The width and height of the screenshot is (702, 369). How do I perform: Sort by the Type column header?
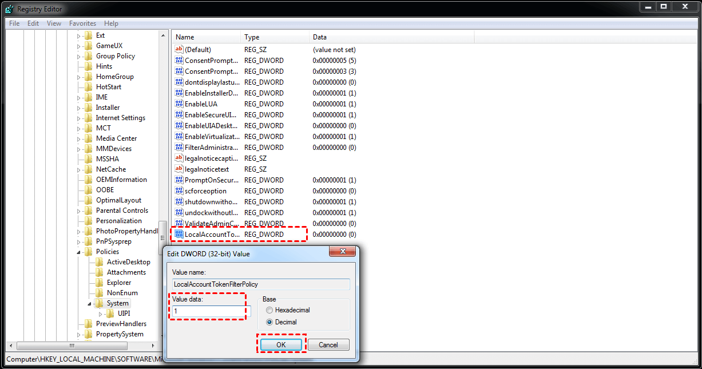(x=275, y=37)
